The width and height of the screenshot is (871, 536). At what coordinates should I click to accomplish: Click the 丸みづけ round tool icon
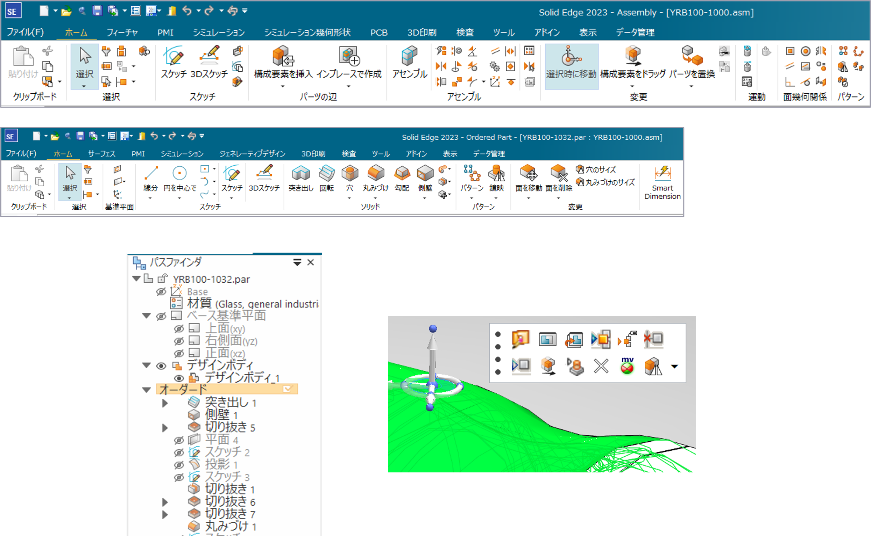pyautogui.click(x=375, y=174)
